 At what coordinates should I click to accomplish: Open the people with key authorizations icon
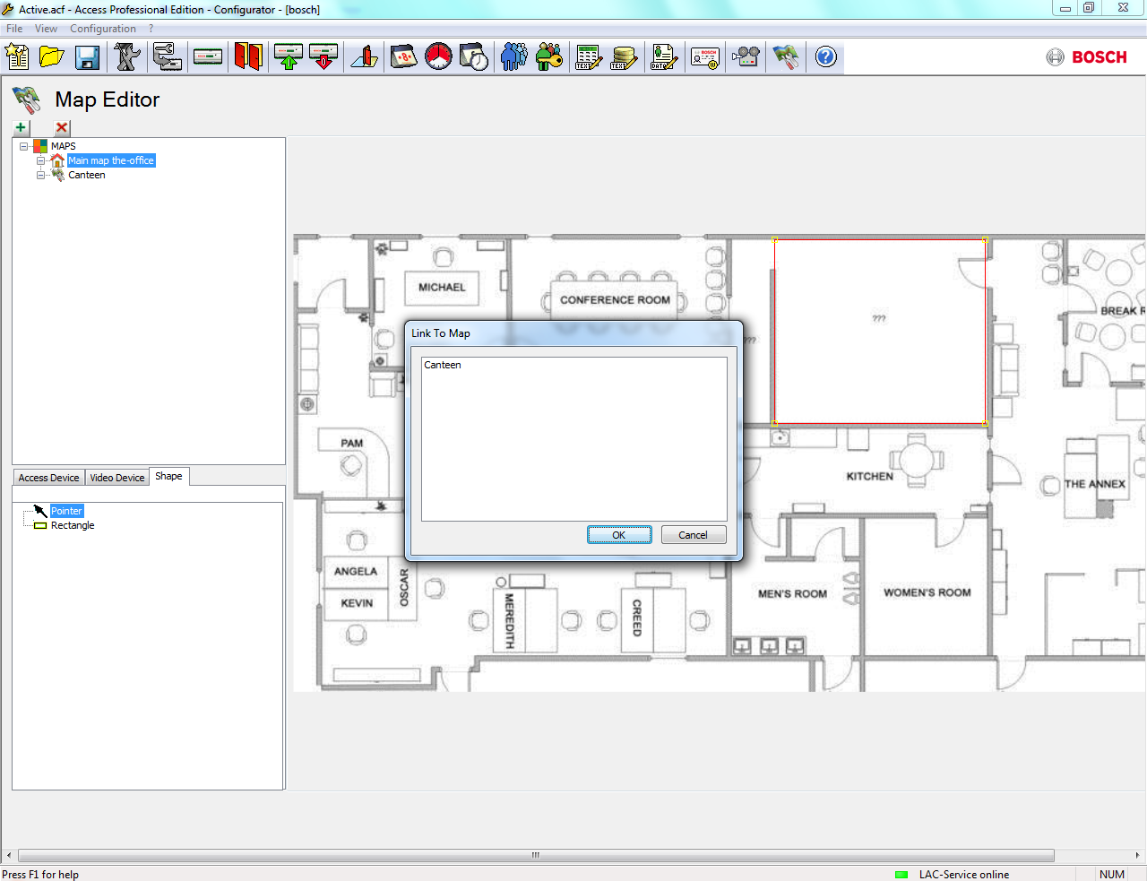click(548, 56)
